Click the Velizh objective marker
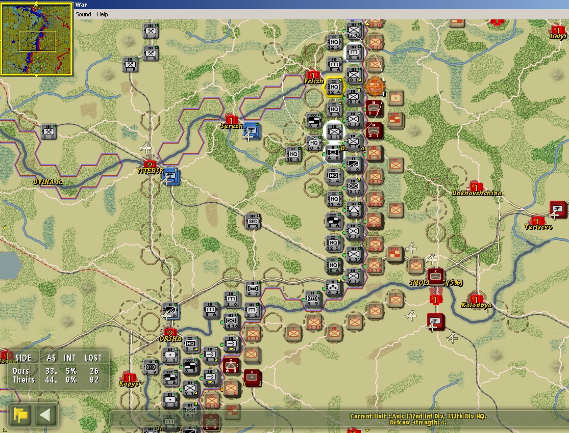Viewport: 569px width, 433px height. click(x=312, y=75)
